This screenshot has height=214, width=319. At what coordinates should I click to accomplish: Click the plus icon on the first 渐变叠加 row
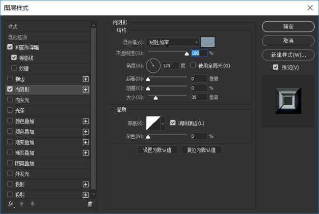point(86,142)
